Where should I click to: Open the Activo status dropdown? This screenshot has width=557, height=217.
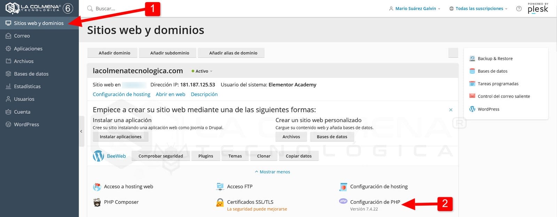click(x=202, y=71)
